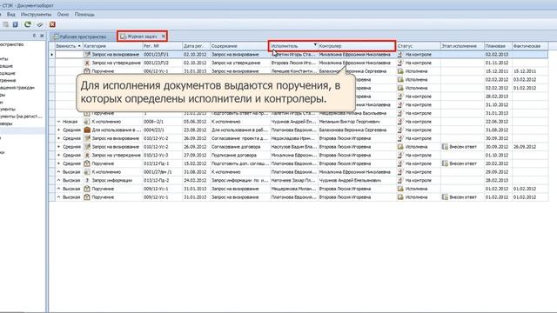Click the Низкая importance chevron icon
The image size is (557, 313).
coord(59,122)
